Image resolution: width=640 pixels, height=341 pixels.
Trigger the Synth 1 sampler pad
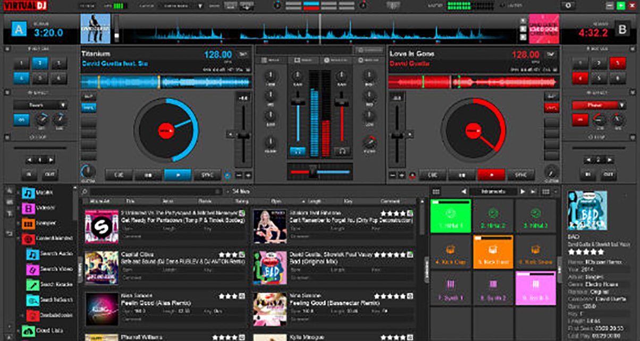point(450,287)
